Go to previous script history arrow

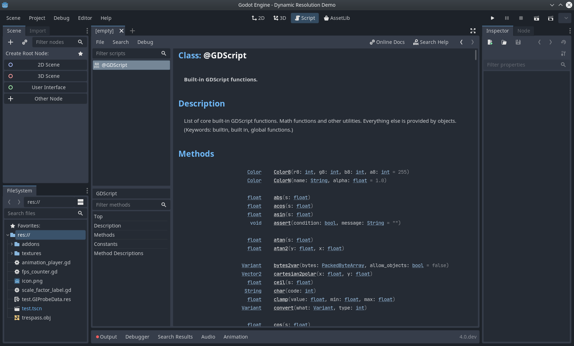(461, 42)
